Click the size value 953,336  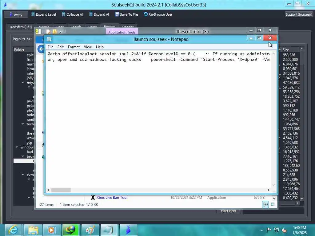pos(289,55)
